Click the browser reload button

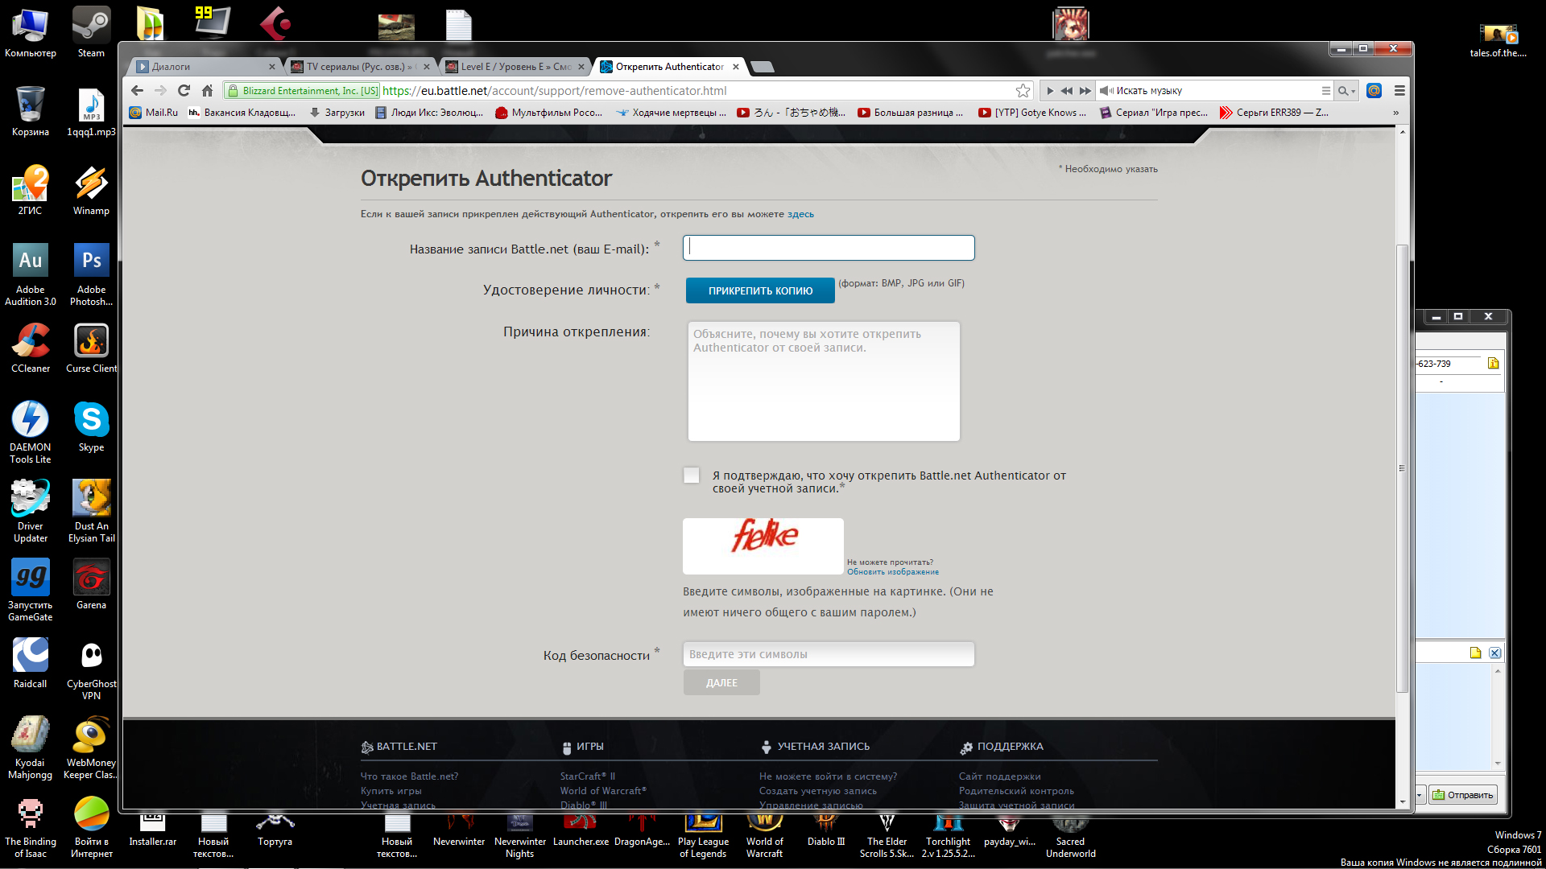pyautogui.click(x=184, y=91)
